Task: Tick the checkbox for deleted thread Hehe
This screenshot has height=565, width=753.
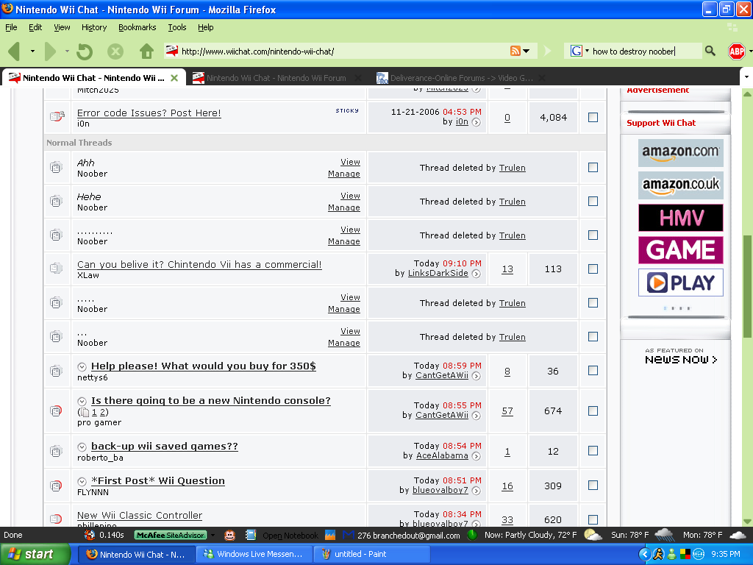Action: point(593,202)
